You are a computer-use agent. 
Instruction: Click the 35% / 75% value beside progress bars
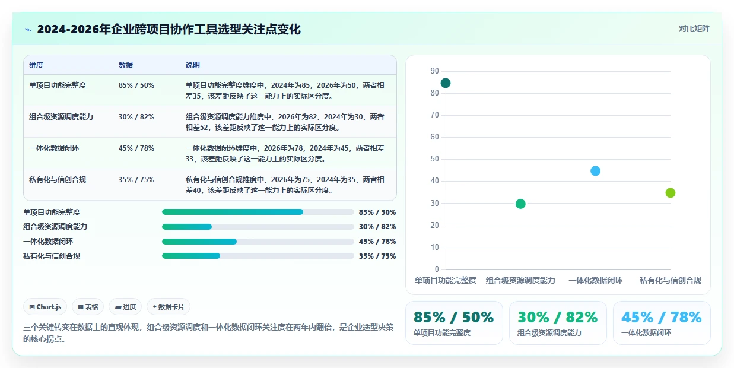(x=377, y=256)
